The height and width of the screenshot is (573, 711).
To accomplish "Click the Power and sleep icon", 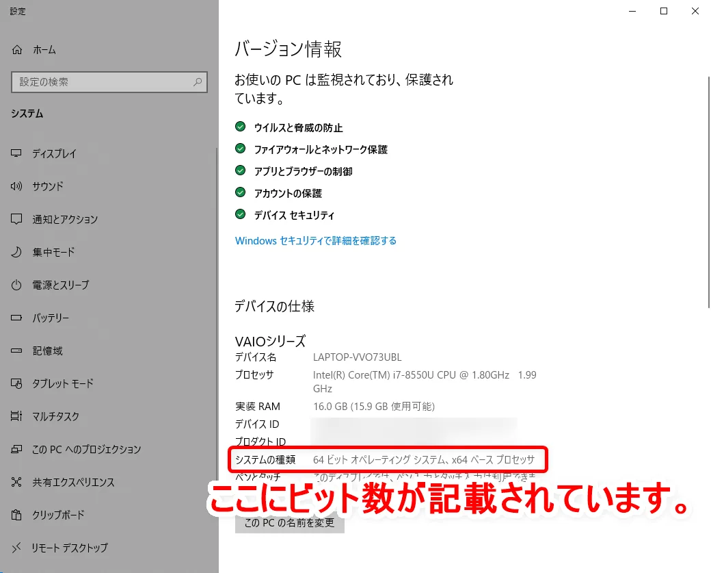I will (x=16, y=285).
